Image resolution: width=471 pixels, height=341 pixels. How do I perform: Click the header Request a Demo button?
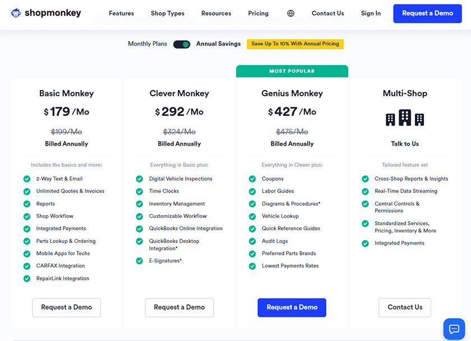click(427, 13)
